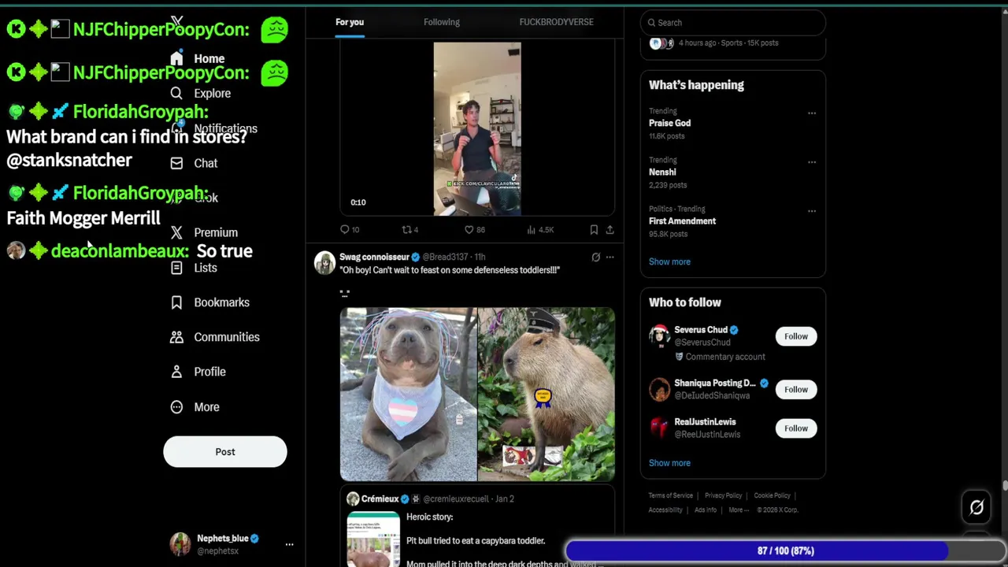Click in the Search field
This screenshot has height=567, width=1008.
(x=733, y=23)
